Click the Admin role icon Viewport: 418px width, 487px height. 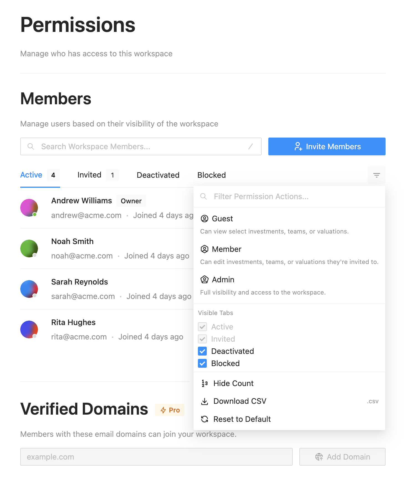(x=204, y=280)
